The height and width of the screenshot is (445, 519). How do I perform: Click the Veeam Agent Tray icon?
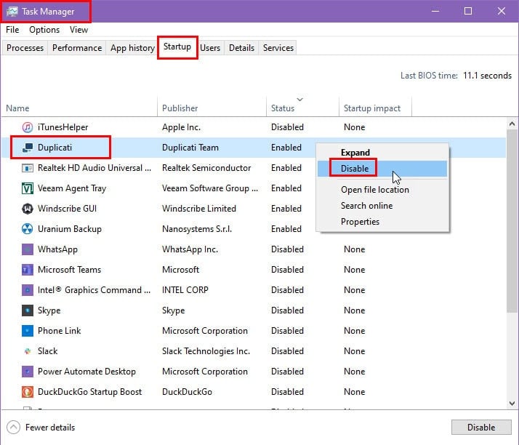point(27,188)
